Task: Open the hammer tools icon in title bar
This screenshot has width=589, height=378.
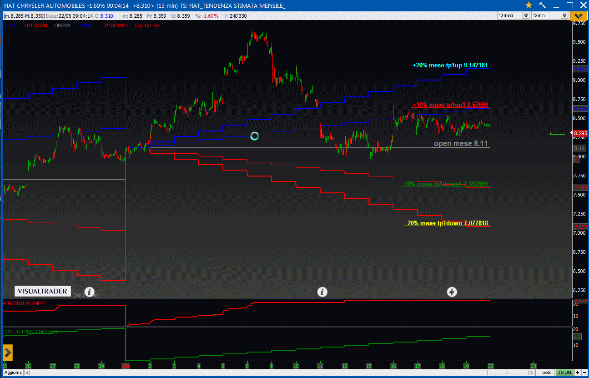Action: (542, 5)
